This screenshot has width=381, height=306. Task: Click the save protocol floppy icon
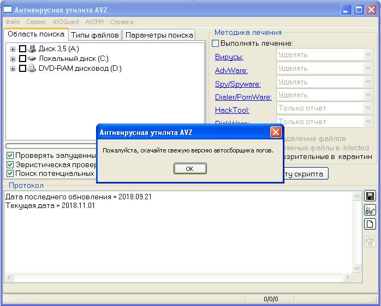click(x=370, y=196)
